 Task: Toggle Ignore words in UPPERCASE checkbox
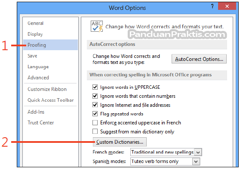coord(95,87)
